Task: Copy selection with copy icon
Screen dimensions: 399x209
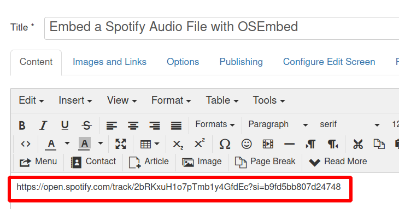Action: (x=379, y=144)
